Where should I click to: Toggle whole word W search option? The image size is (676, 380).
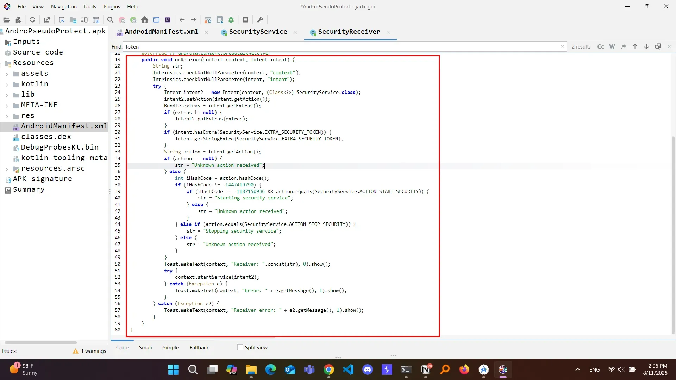click(612, 47)
